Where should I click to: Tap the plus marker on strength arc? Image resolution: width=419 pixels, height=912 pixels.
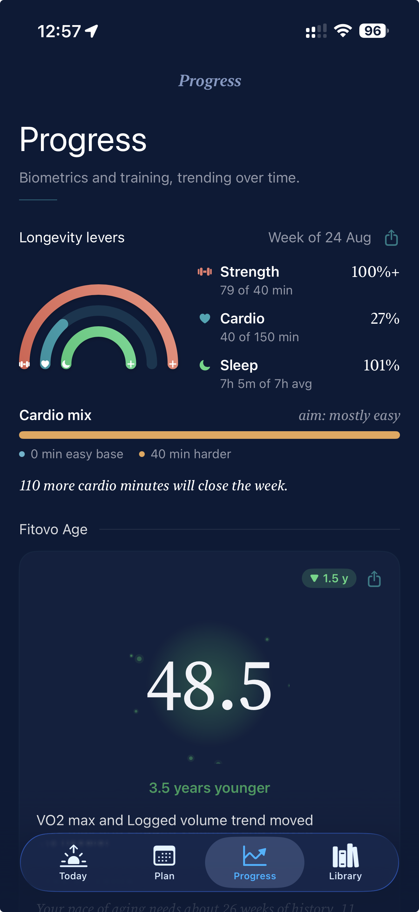click(x=173, y=364)
